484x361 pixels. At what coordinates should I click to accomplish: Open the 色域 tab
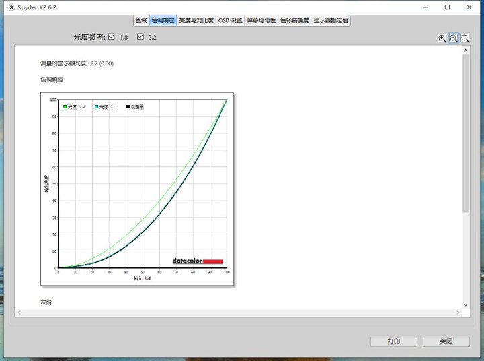pyautogui.click(x=141, y=20)
